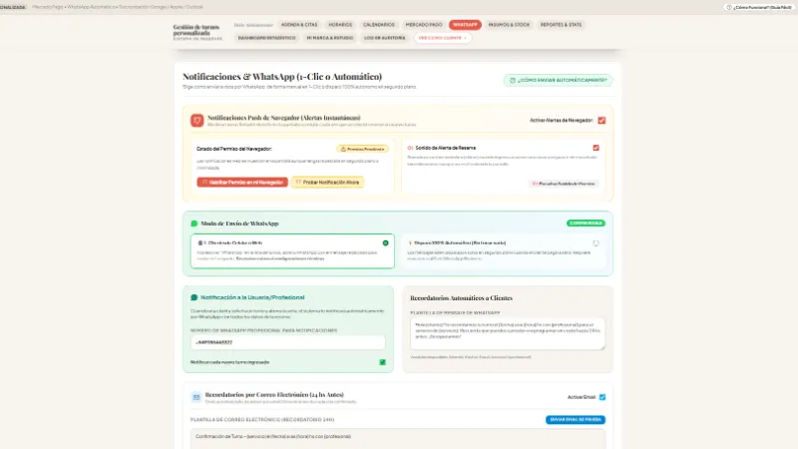Click the chat bubble icon by Notificación a la Usuaria/Profesional
Viewport: 798px width, 449px height.
point(194,297)
